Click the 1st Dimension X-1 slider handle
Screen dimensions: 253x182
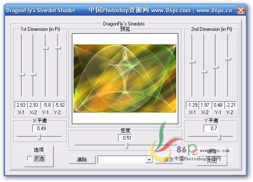[22, 74]
